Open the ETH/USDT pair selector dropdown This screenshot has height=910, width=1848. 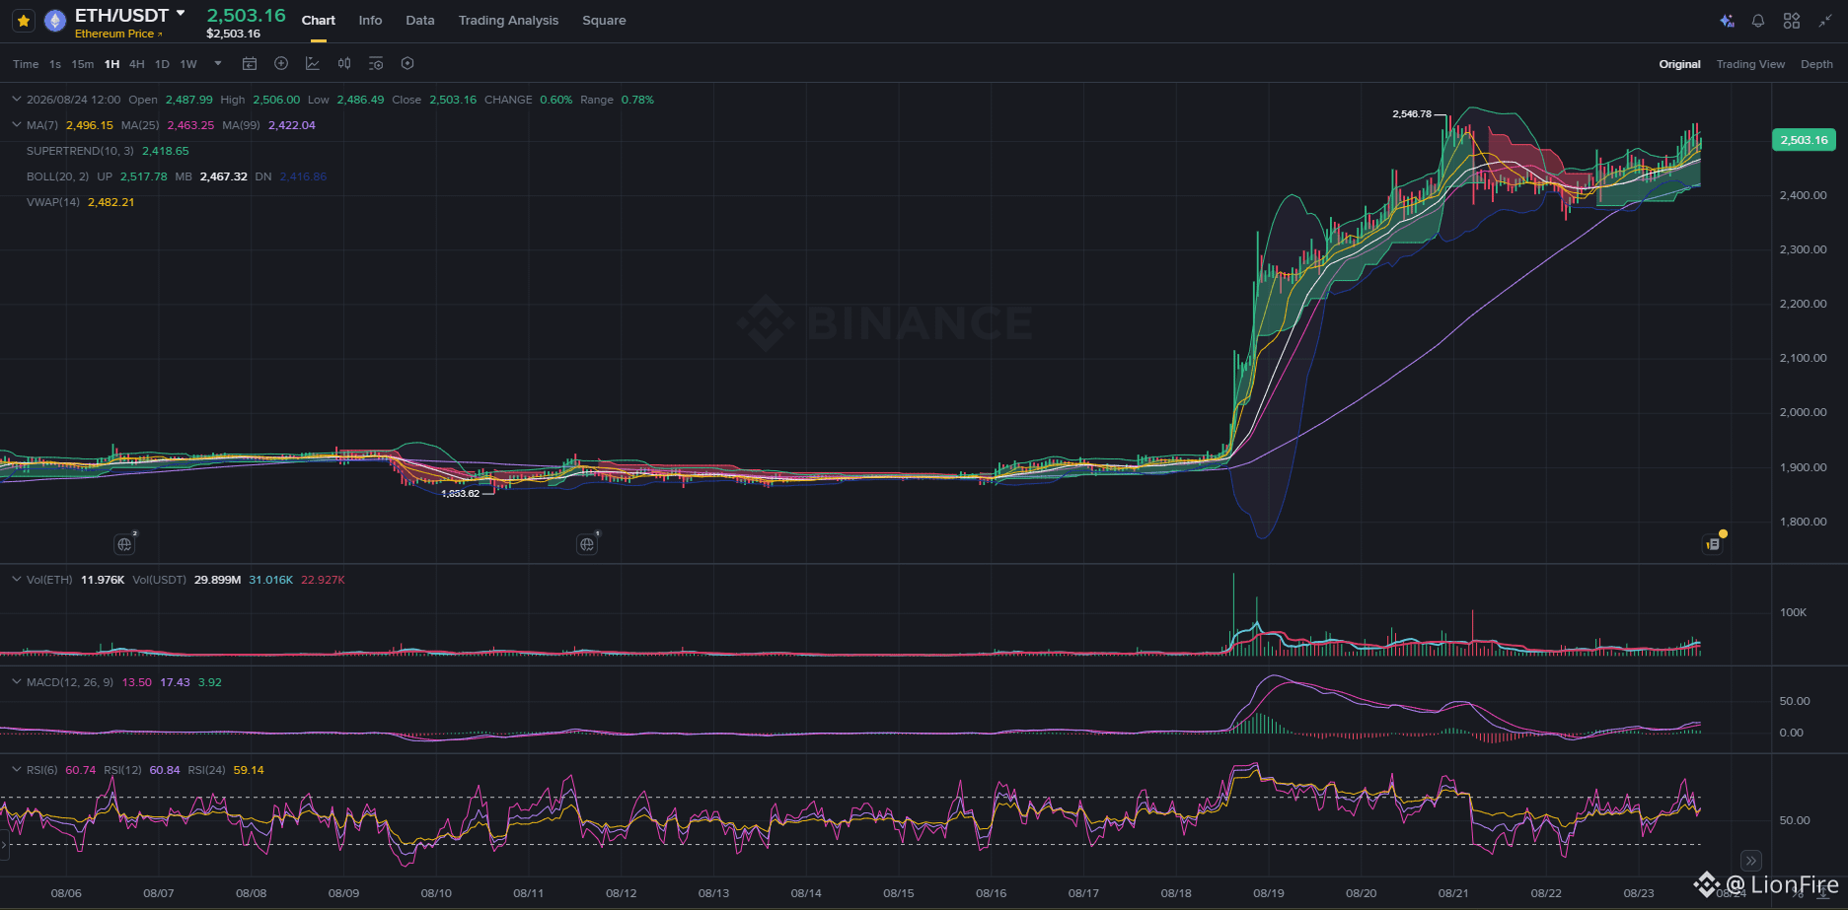tap(181, 14)
